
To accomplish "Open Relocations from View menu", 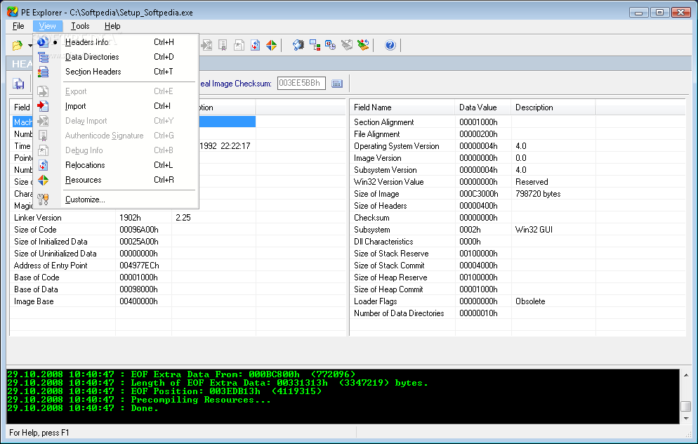I will click(x=116, y=165).
